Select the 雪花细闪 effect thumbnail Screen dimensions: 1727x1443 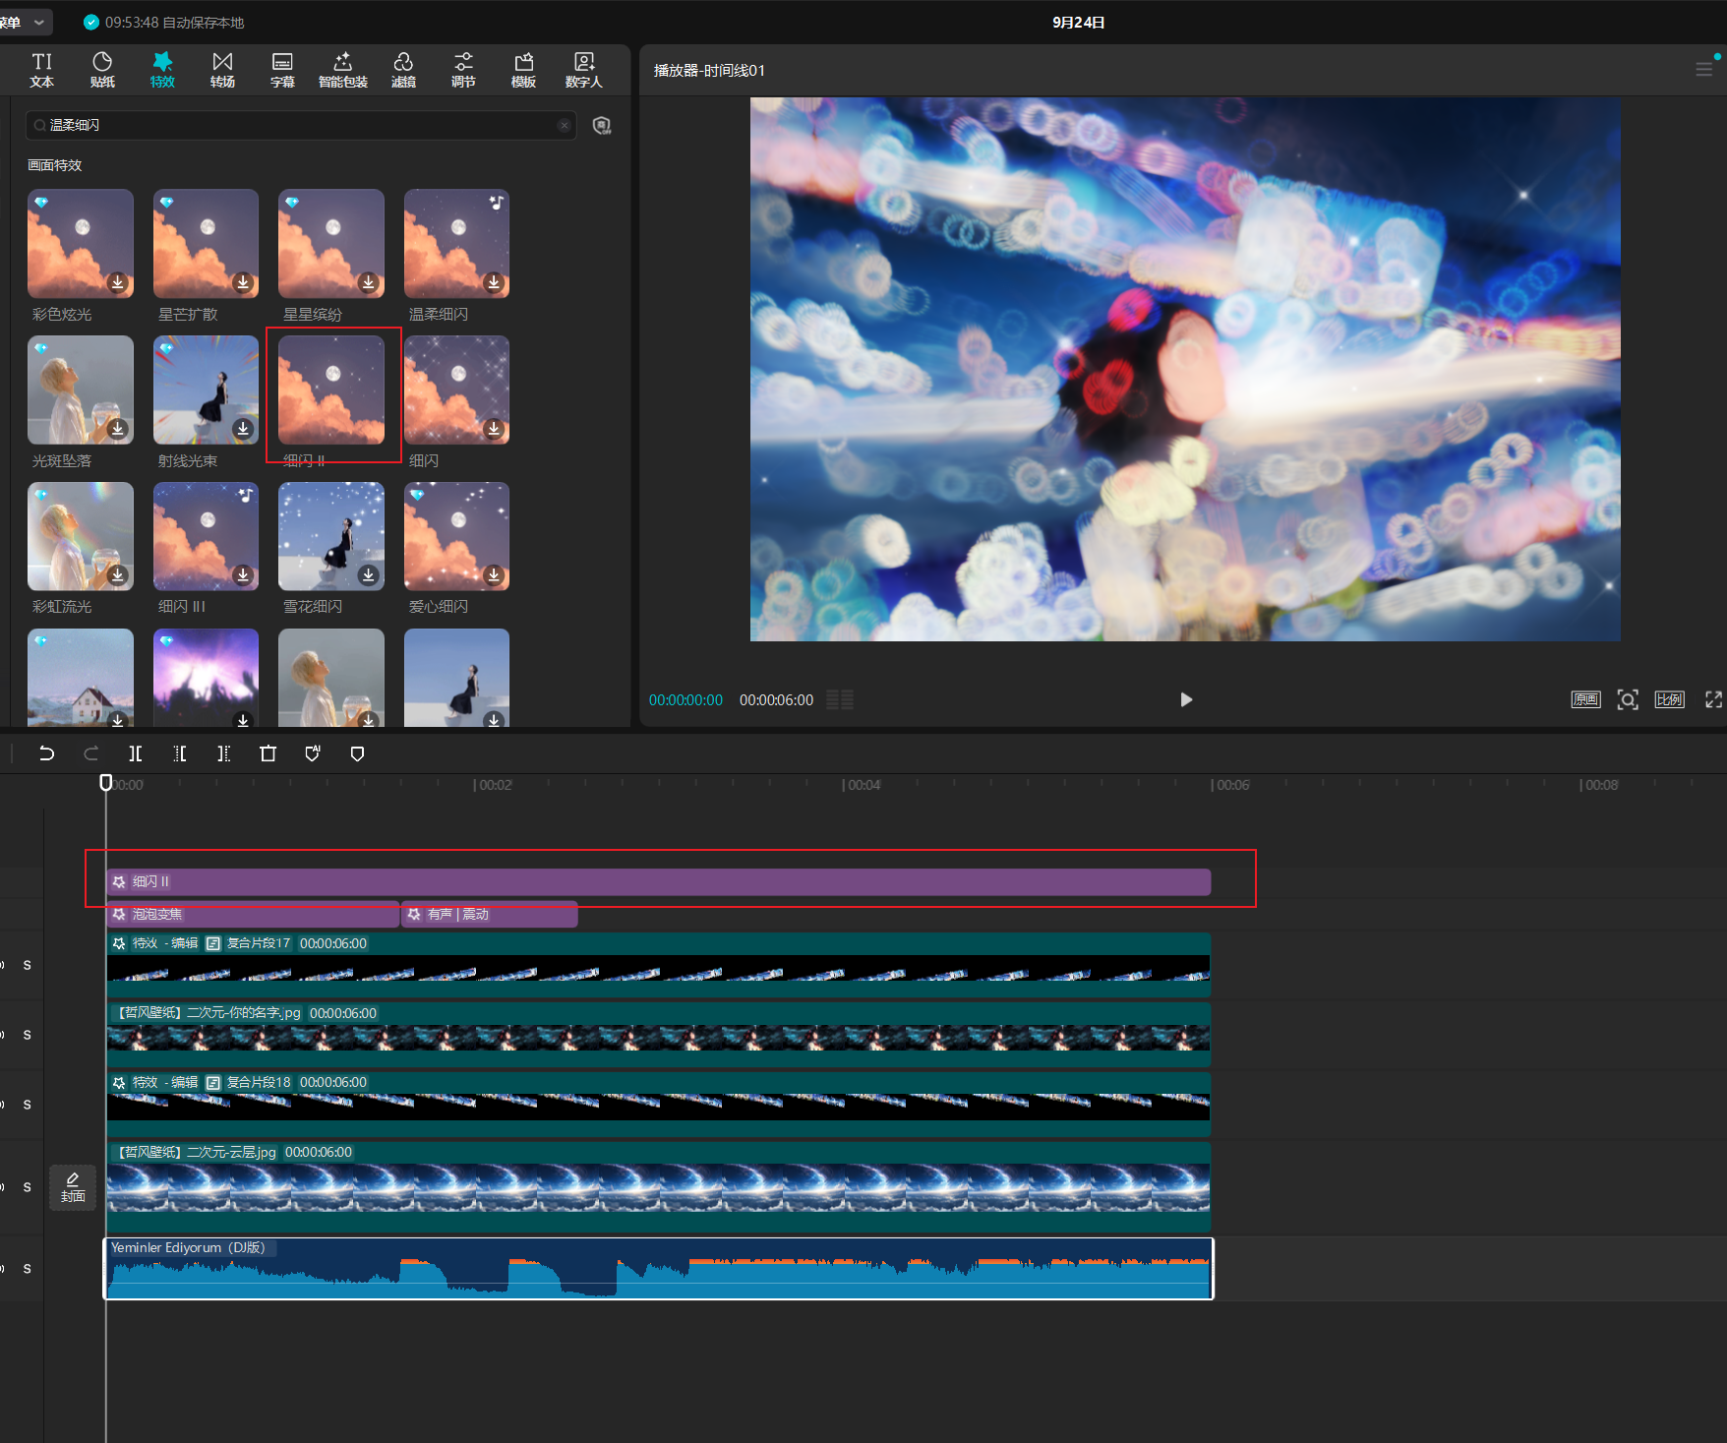(331, 536)
